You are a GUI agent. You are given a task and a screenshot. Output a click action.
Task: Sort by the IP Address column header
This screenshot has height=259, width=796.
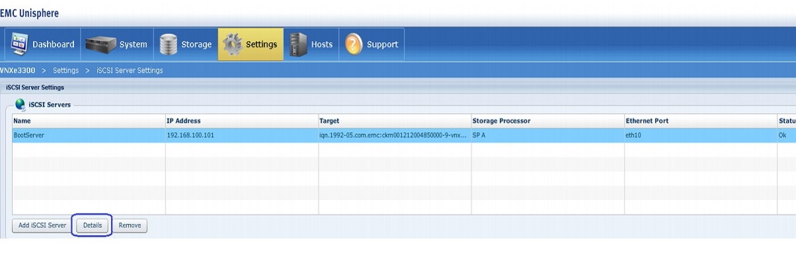242,121
